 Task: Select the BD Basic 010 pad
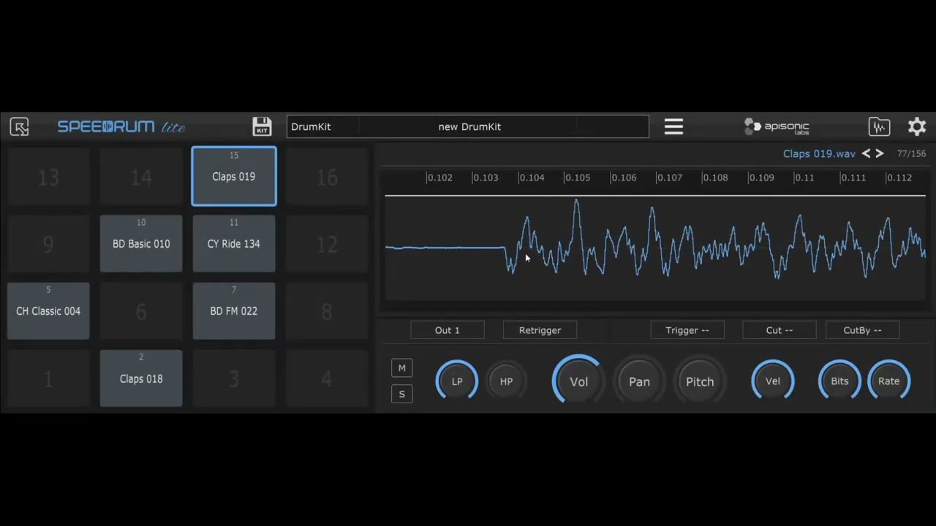[141, 243]
